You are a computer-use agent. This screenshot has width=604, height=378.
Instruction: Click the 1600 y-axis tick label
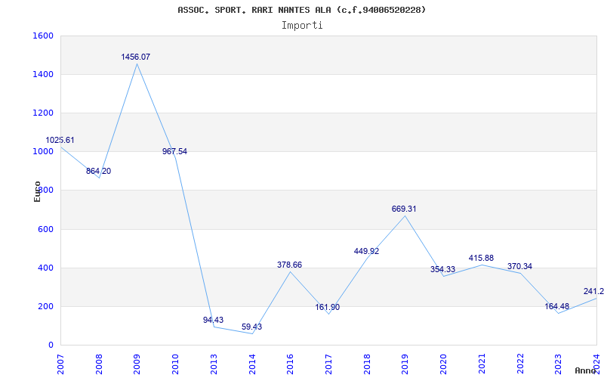(x=43, y=36)
